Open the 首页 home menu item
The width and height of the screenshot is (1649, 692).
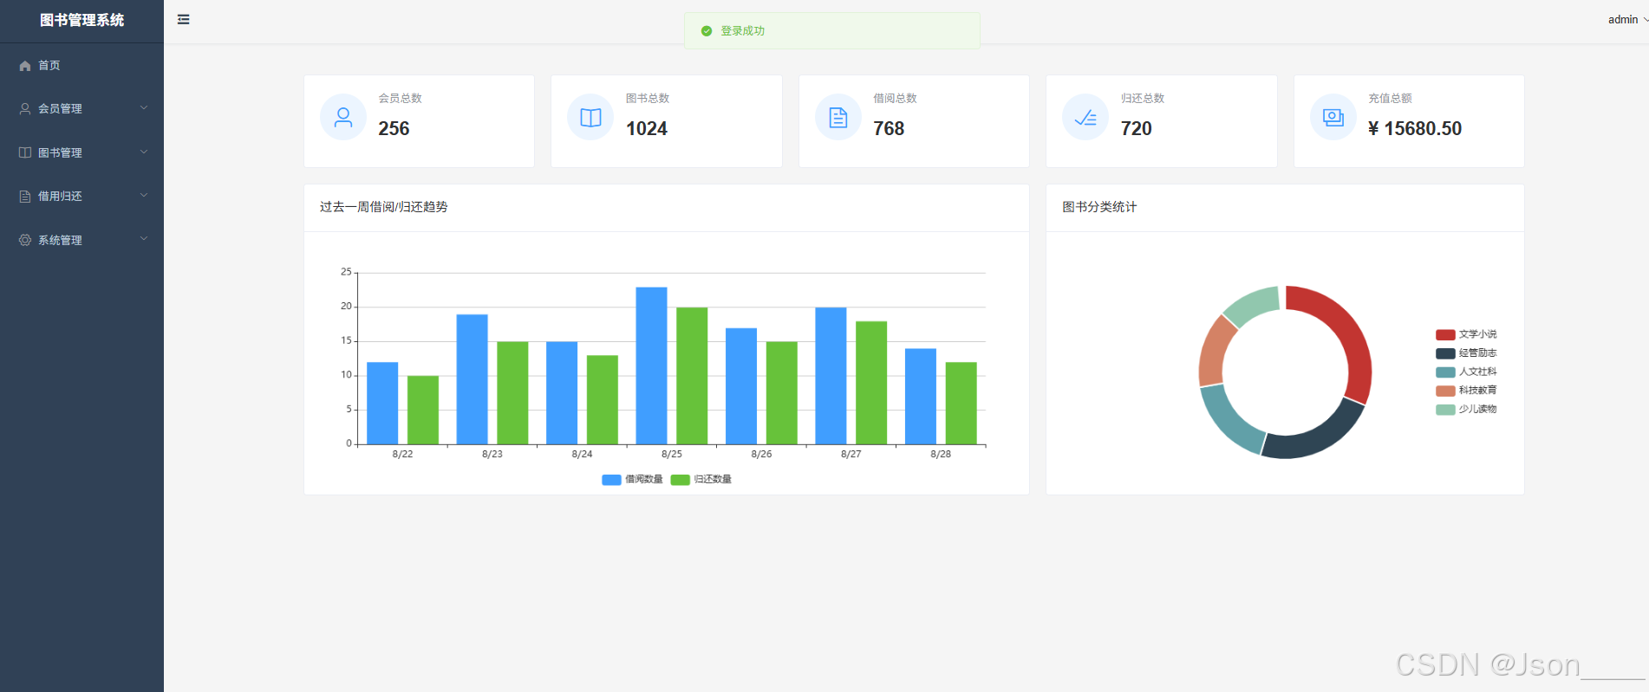(x=81, y=65)
